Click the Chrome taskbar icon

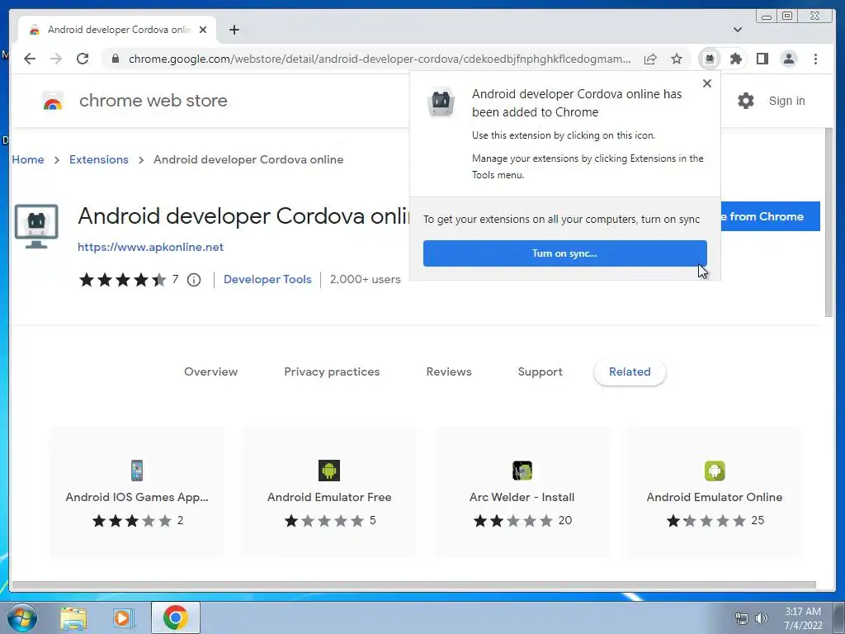175,617
